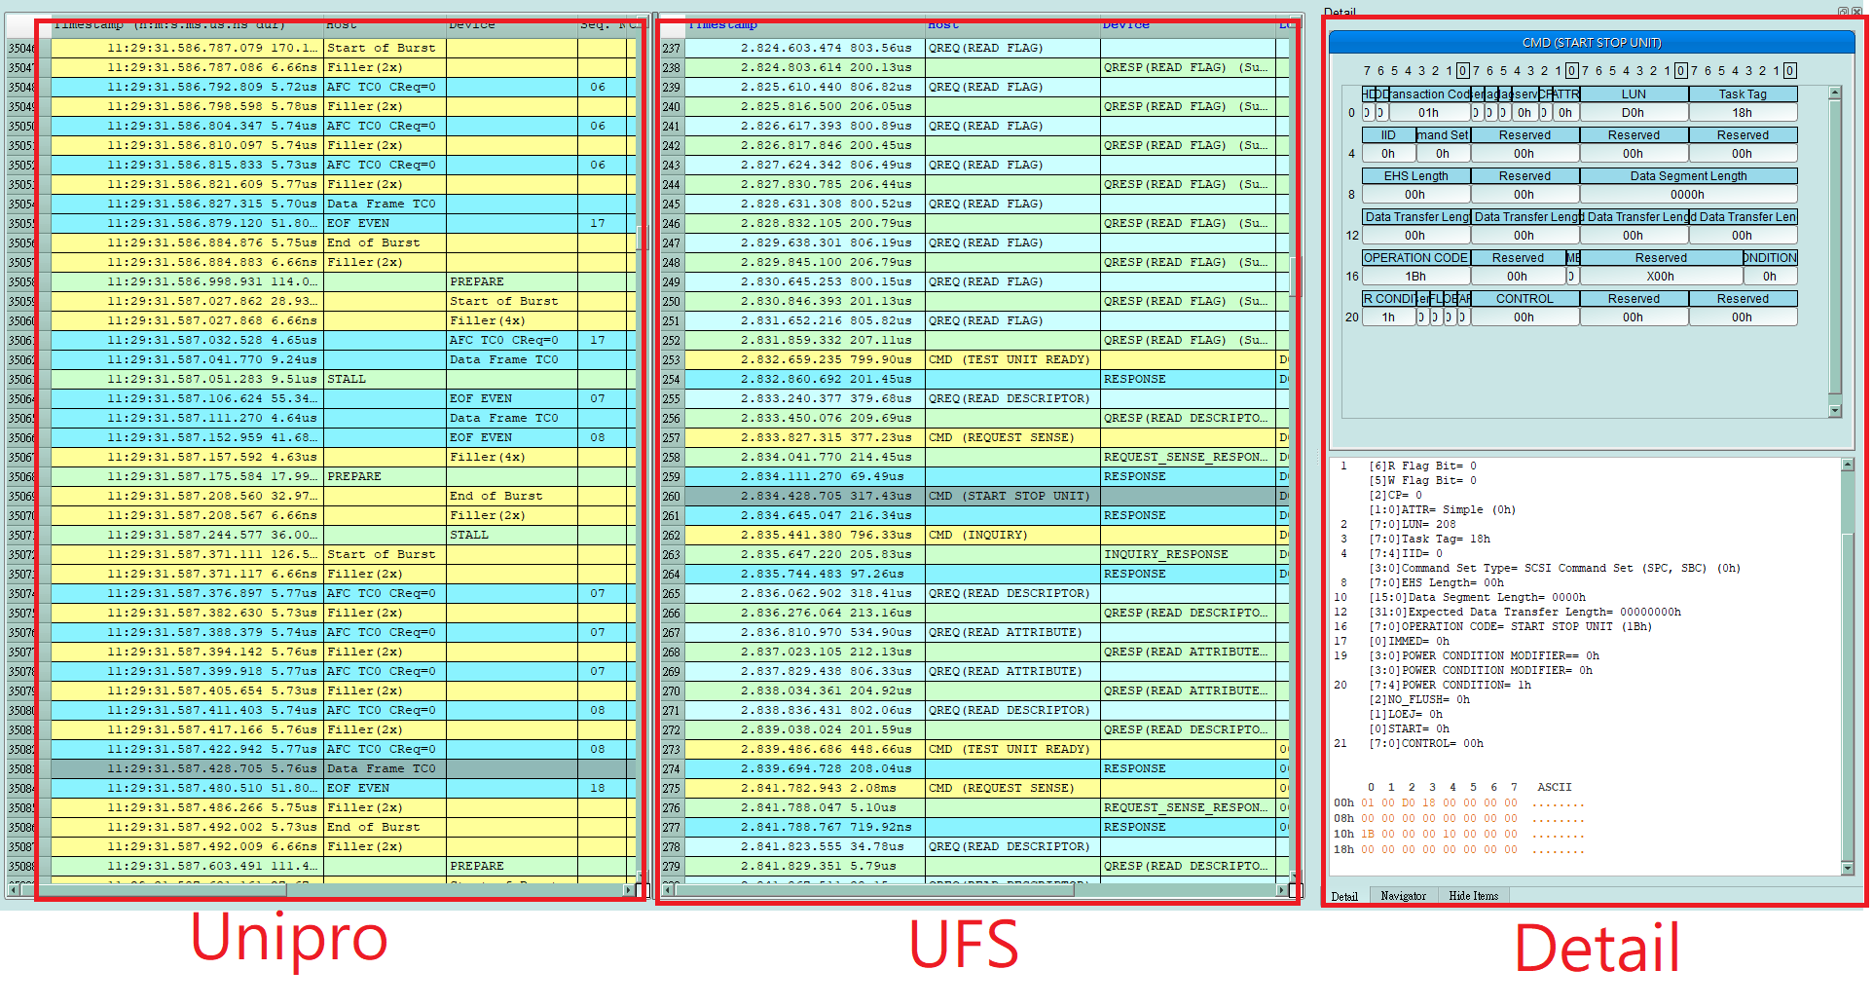Screen dimensions: 1873x1007
Task: Float the Detail panel with undock icon
Action: click(1843, 12)
